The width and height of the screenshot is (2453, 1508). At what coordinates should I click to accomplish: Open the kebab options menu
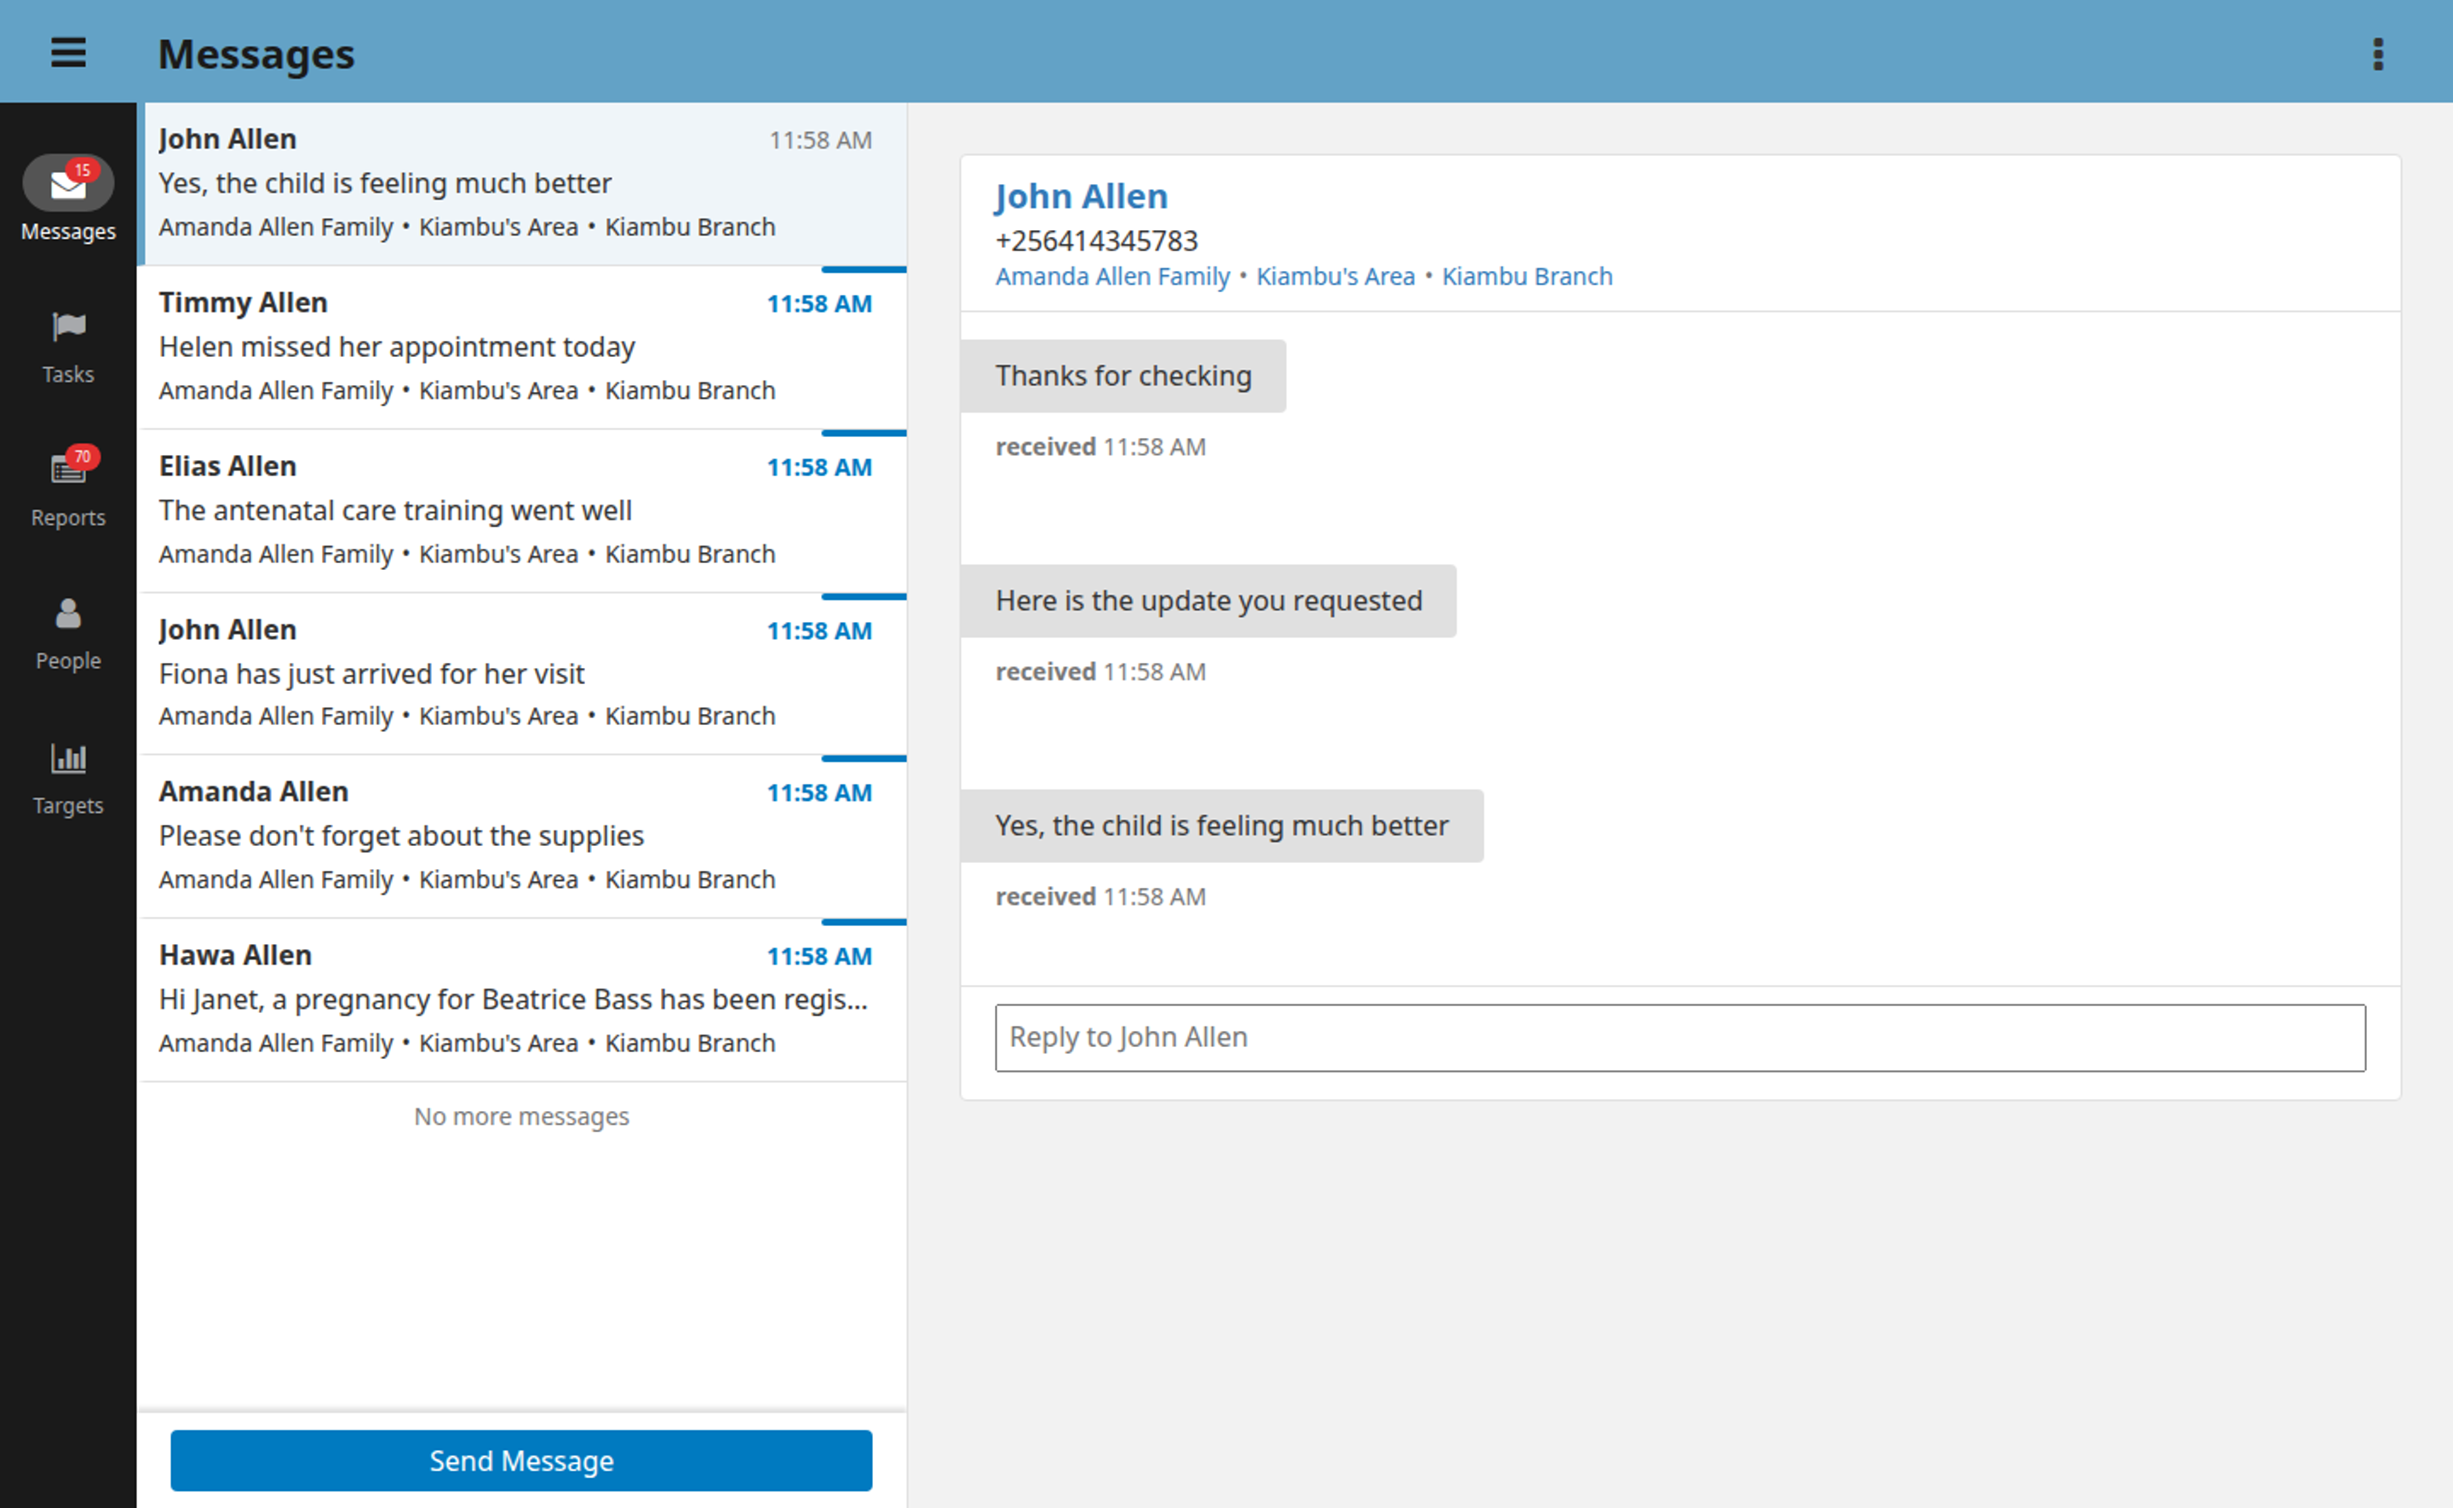pyautogui.click(x=2377, y=54)
